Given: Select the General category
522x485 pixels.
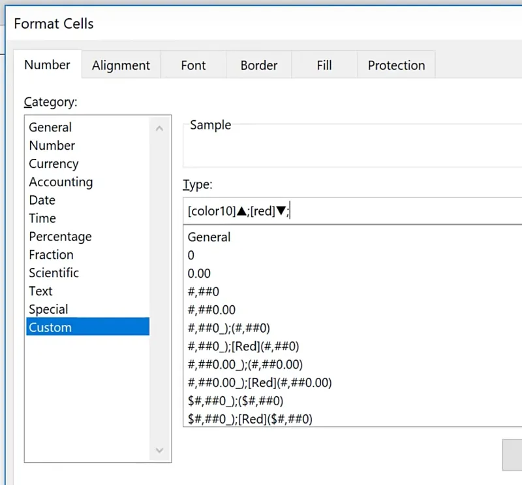Looking at the screenshot, I should tap(50, 127).
